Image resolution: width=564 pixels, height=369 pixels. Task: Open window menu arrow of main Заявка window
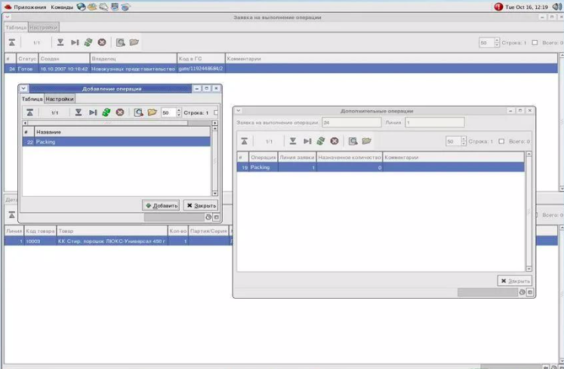(8, 17)
